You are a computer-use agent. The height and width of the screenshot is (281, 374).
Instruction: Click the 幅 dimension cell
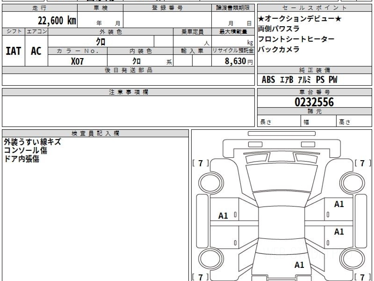(319, 121)
